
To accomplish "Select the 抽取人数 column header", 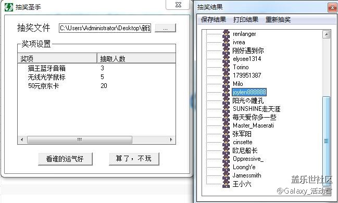I will click(136, 58).
